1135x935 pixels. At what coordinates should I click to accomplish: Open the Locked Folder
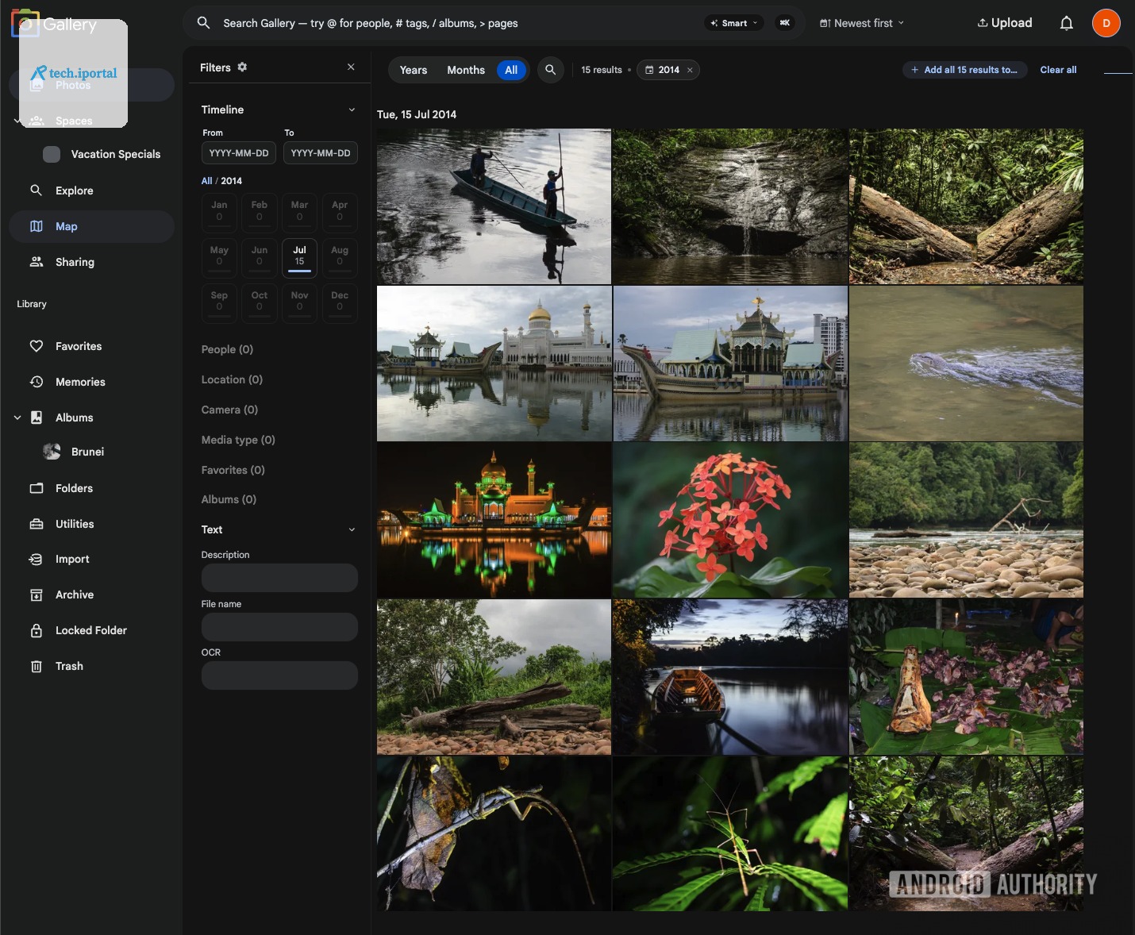coord(91,630)
